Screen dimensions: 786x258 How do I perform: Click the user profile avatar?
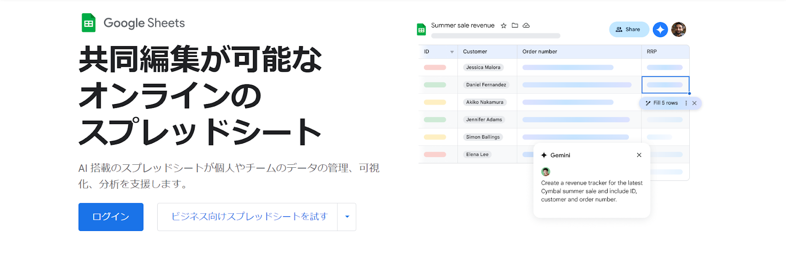(678, 29)
